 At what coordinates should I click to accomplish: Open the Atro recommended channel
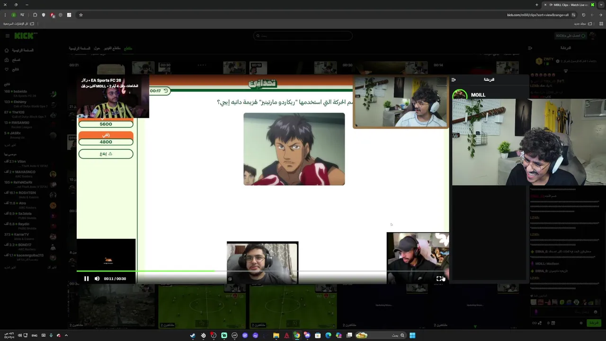(29, 205)
